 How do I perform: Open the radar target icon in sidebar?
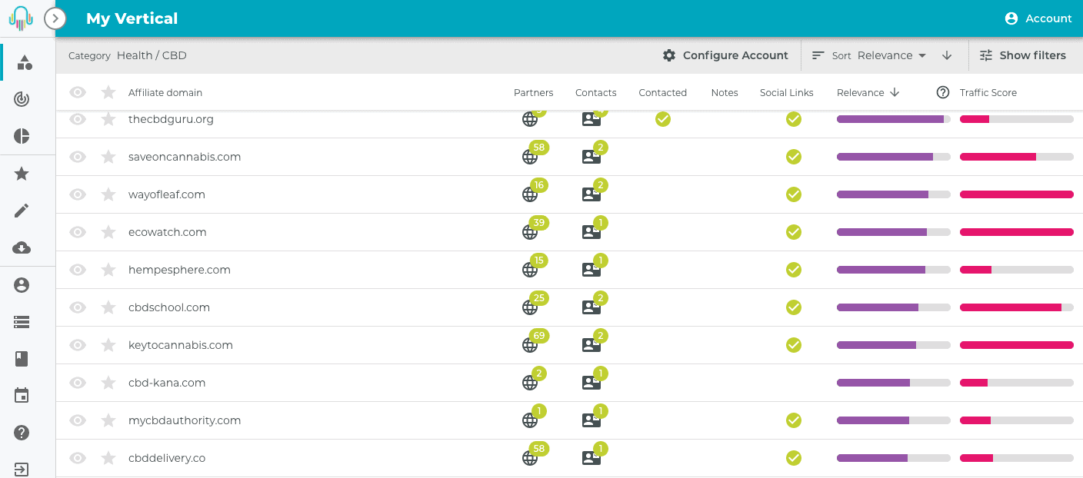tap(22, 99)
